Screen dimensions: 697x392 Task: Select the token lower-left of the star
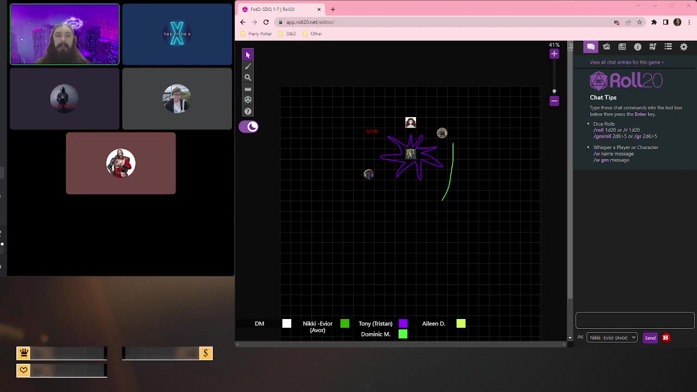point(369,174)
